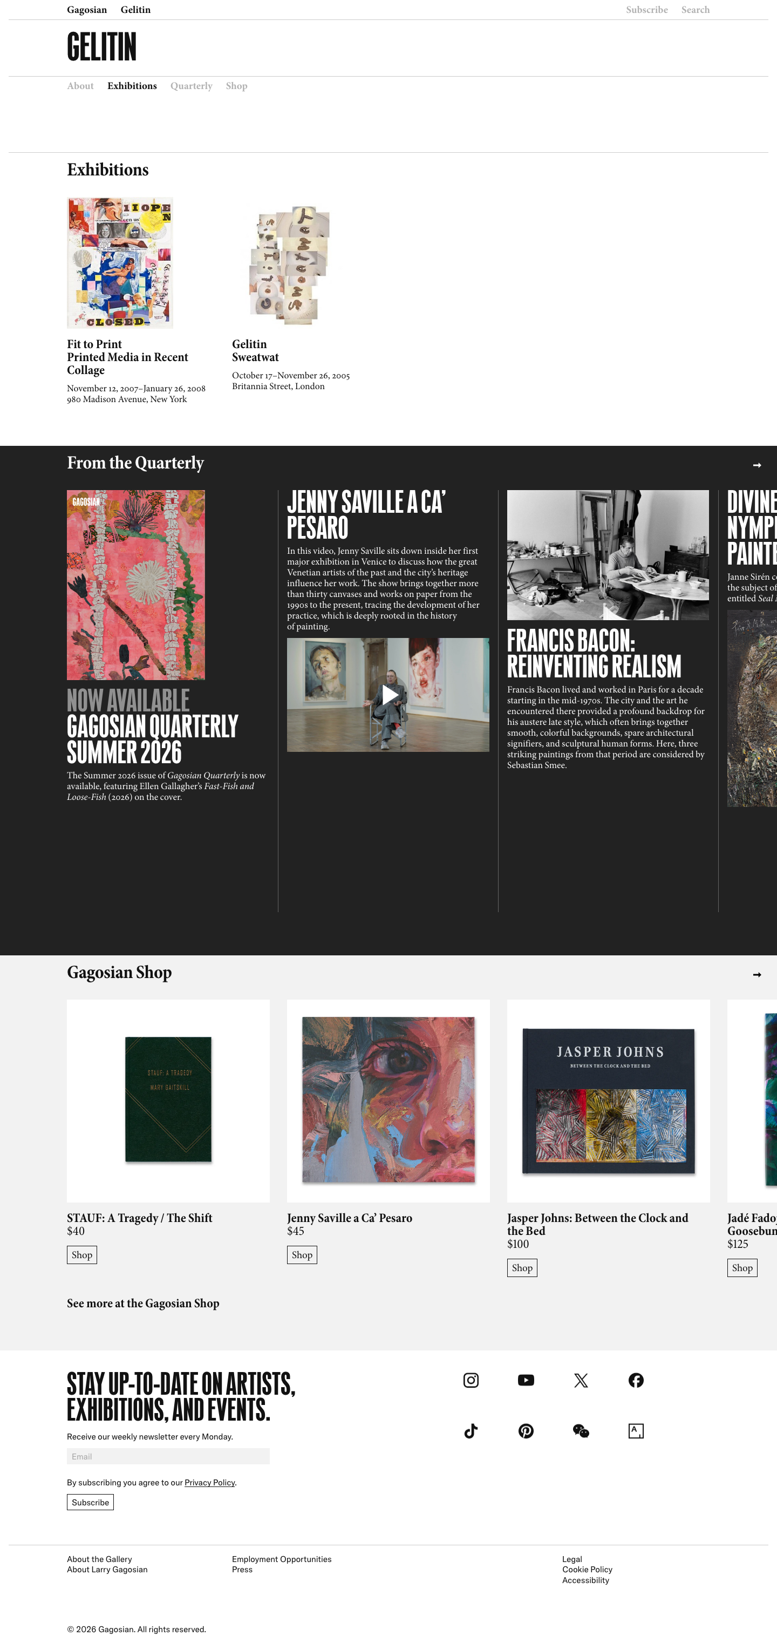Image resolution: width=777 pixels, height=1643 pixels.
Task: Open the Francis Bacon studio photo
Action: pos(608,555)
